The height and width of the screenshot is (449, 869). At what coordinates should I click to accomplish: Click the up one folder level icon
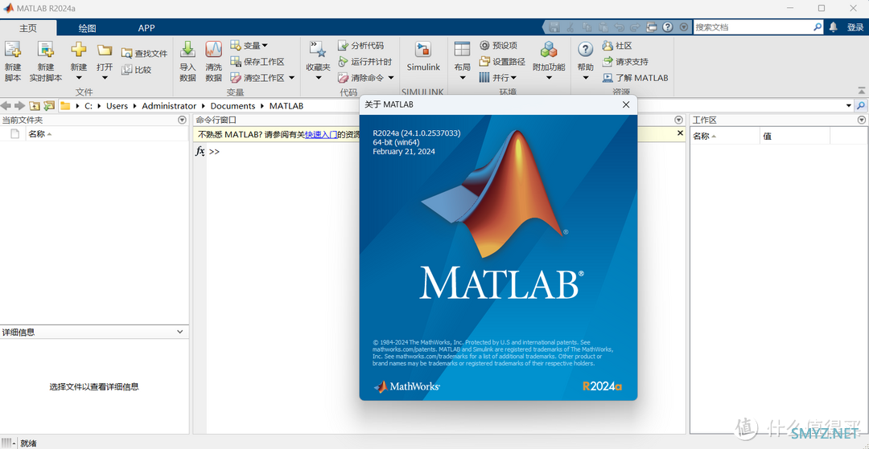point(35,105)
